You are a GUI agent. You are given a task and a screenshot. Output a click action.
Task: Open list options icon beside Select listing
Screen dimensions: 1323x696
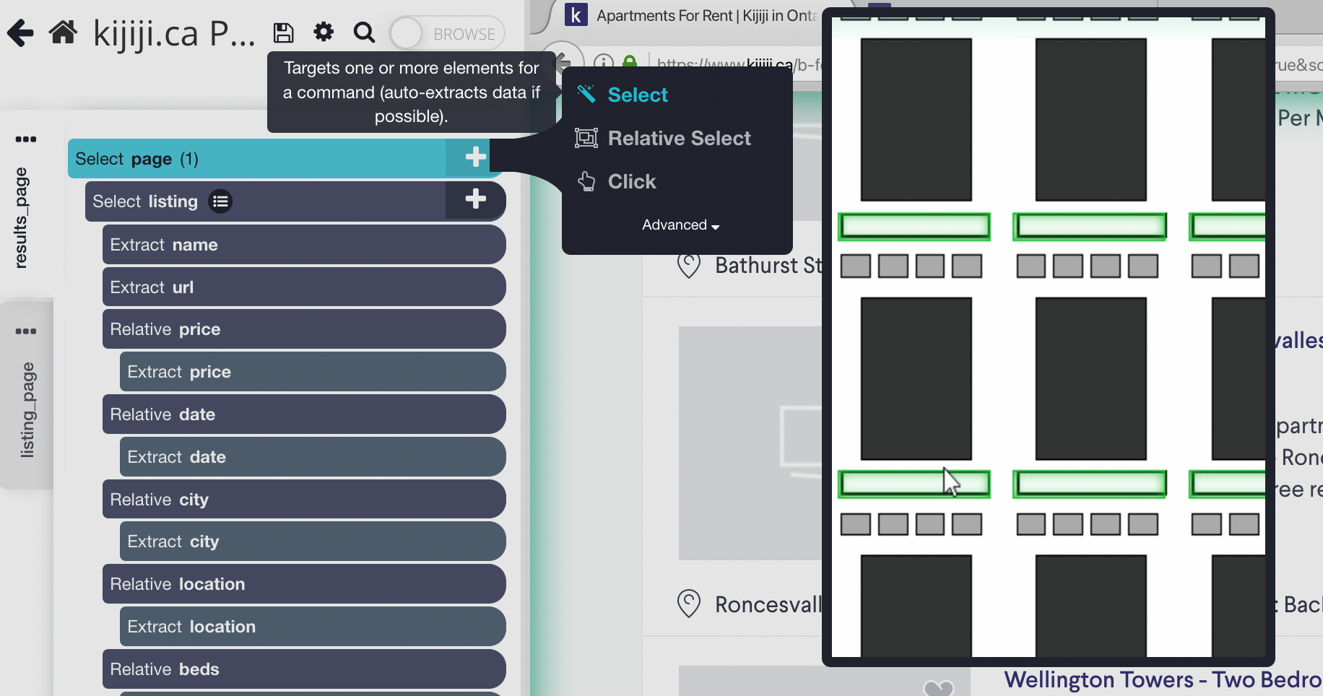tap(220, 201)
